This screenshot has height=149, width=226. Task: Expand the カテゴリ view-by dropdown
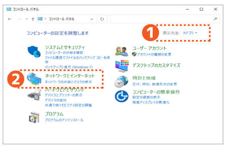click(190, 33)
